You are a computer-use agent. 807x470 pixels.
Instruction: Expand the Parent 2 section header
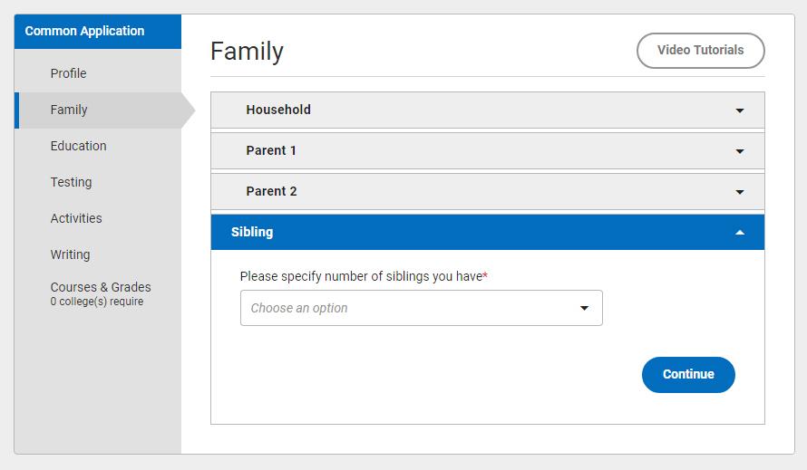click(x=271, y=191)
